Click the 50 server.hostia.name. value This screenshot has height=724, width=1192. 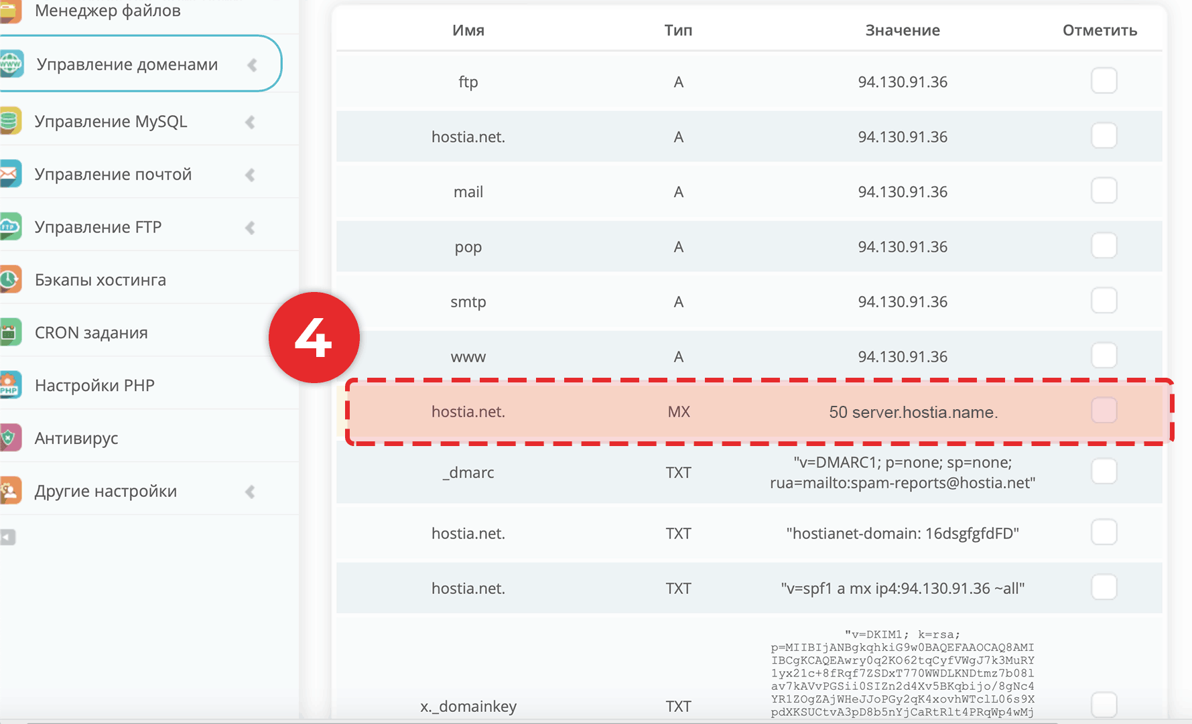click(913, 412)
